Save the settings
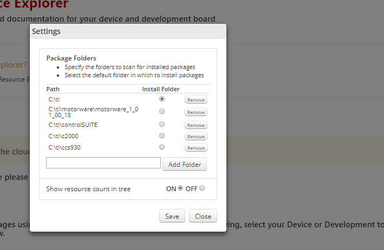The image size is (384, 250). pyautogui.click(x=172, y=216)
